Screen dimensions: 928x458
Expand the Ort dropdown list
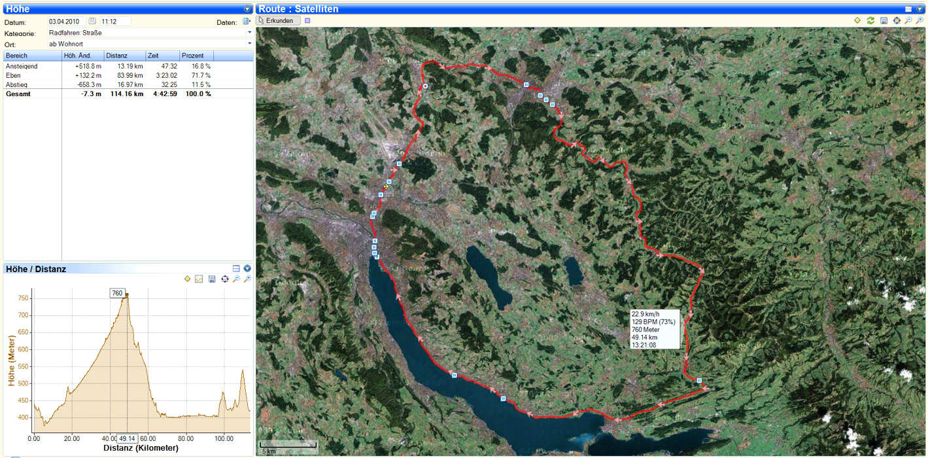[x=249, y=44]
